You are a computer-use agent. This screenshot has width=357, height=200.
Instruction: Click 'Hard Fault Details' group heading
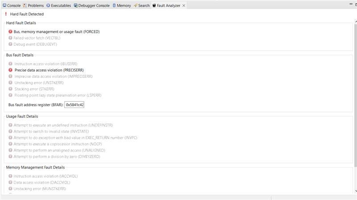(21, 23)
